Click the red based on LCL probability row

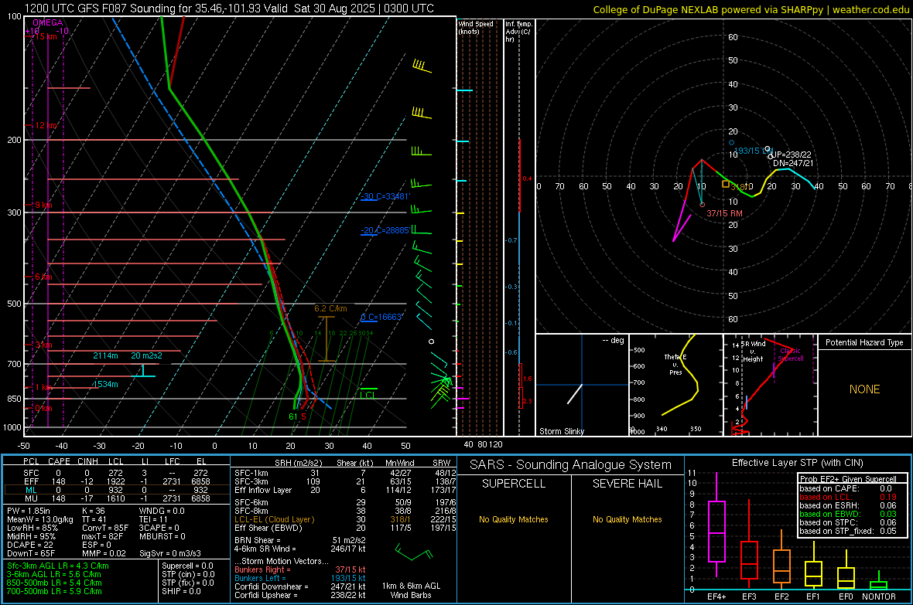pyautogui.click(x=848, y=497)
